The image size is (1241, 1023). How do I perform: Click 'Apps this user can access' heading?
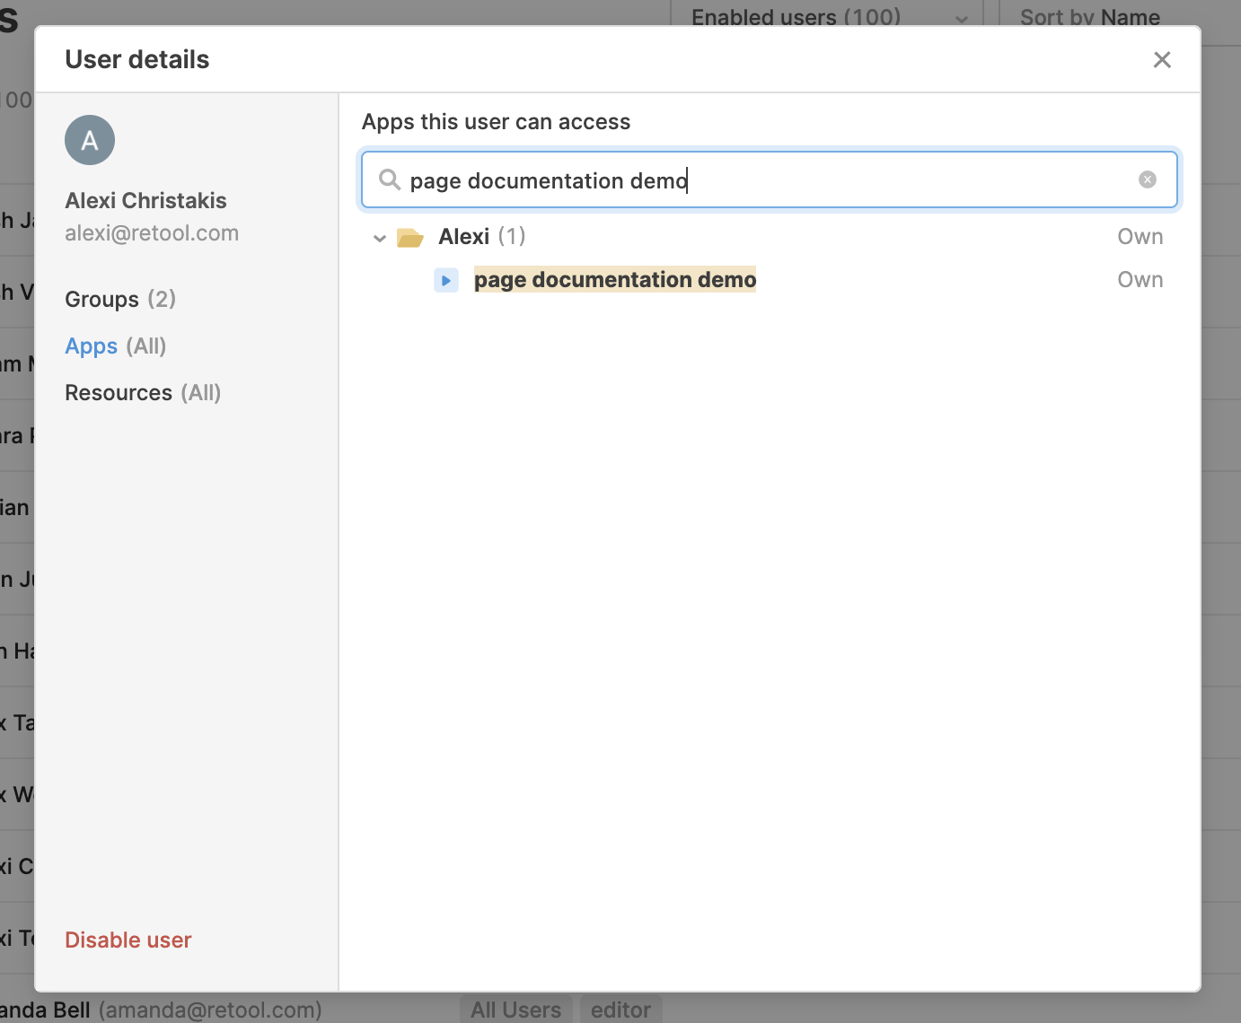[496, 122]
